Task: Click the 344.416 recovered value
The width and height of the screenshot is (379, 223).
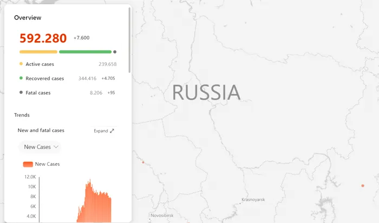Action: tap(87, 78)
